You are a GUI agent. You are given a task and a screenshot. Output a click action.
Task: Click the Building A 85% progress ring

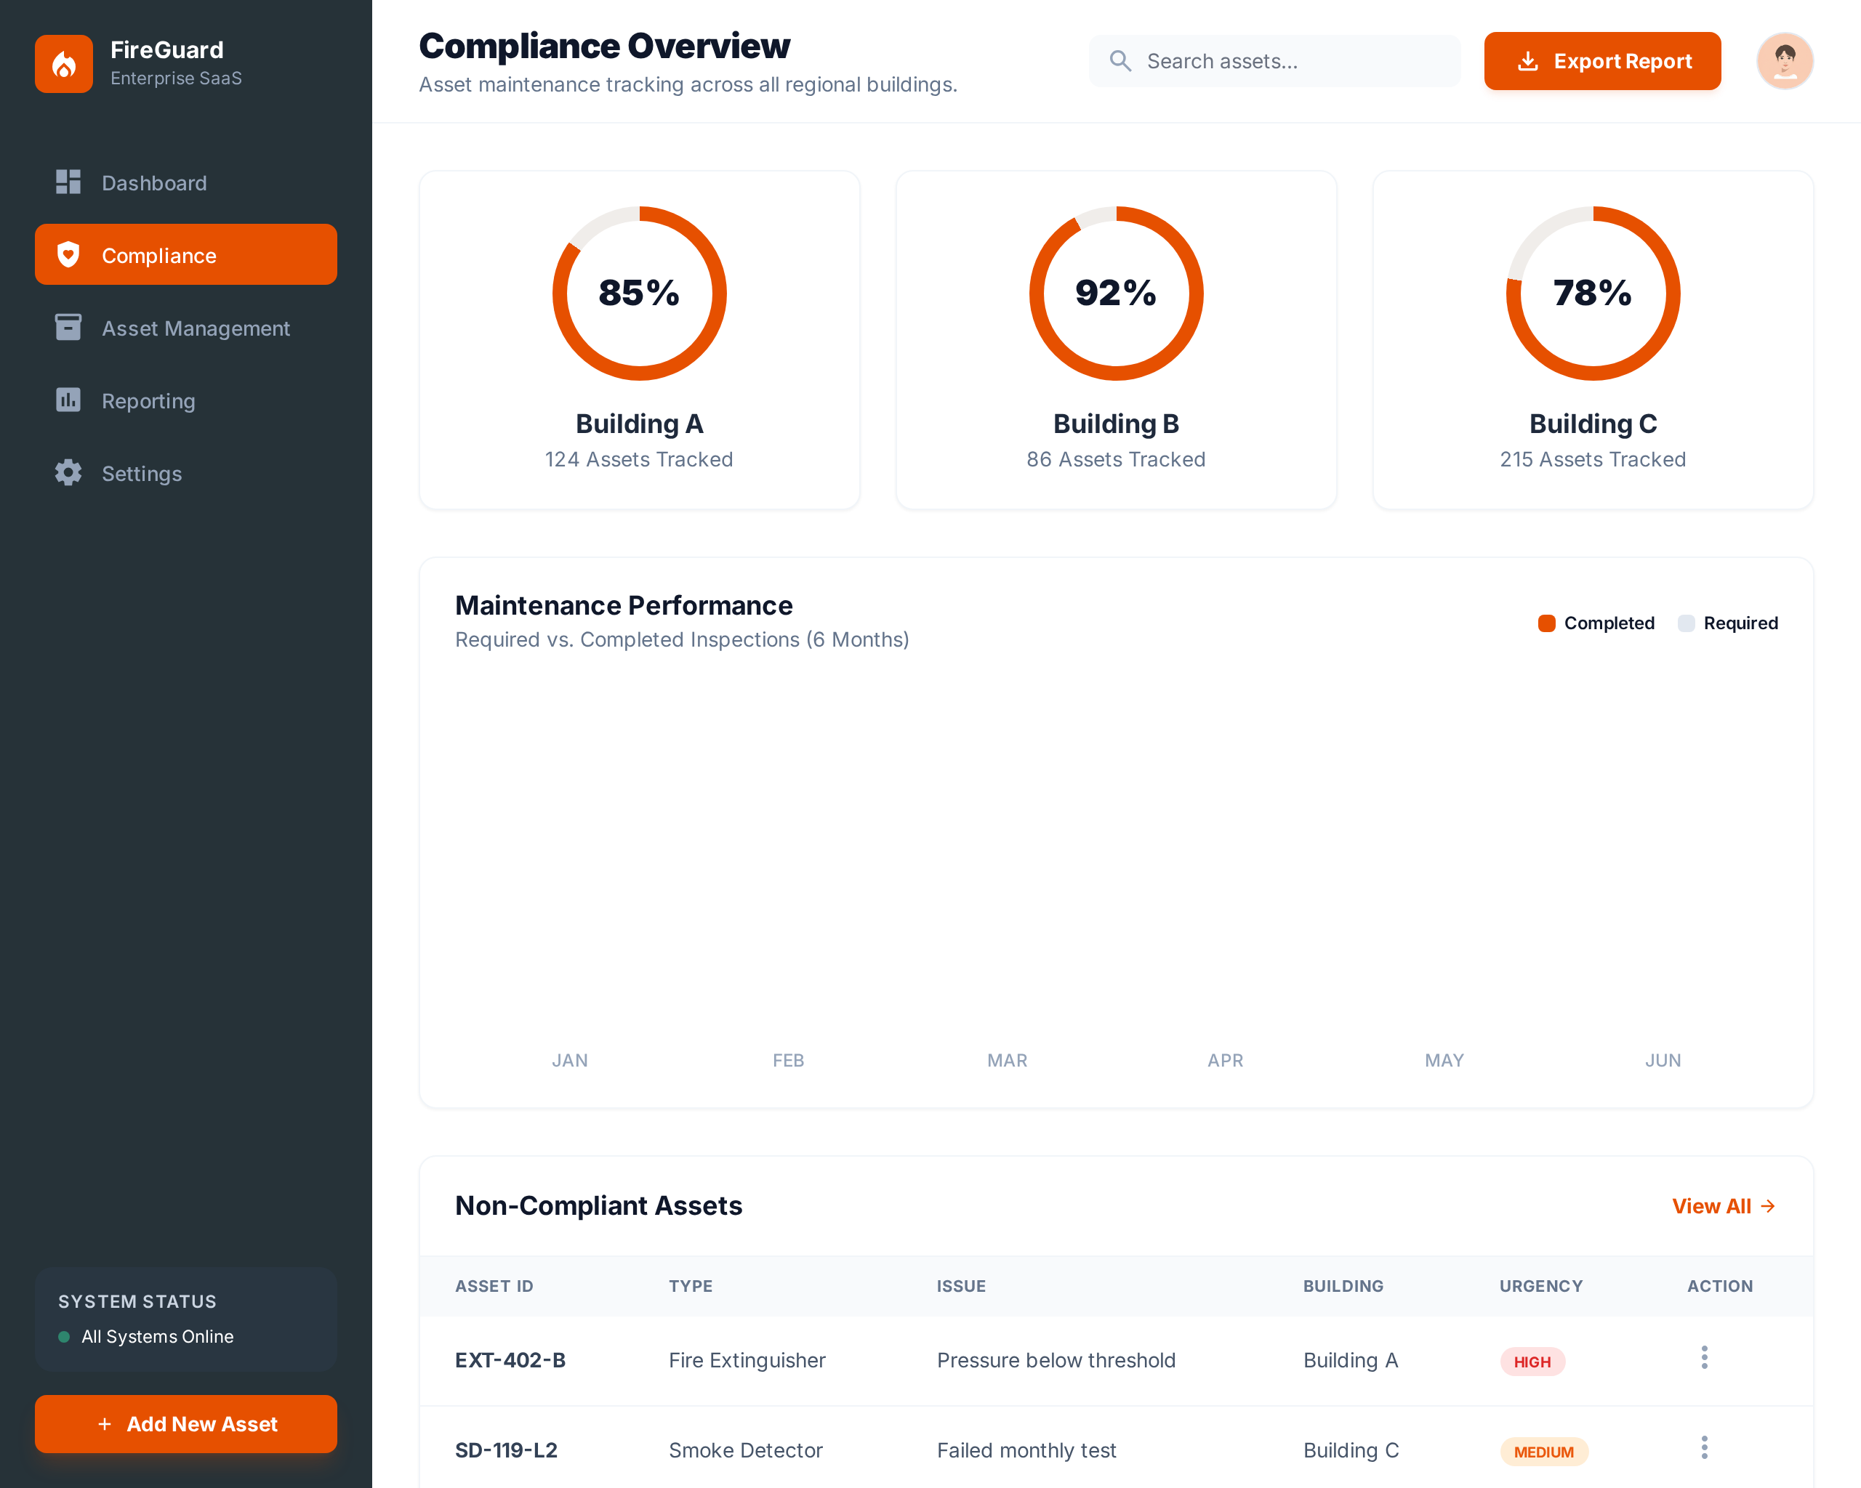coord(639,294)
